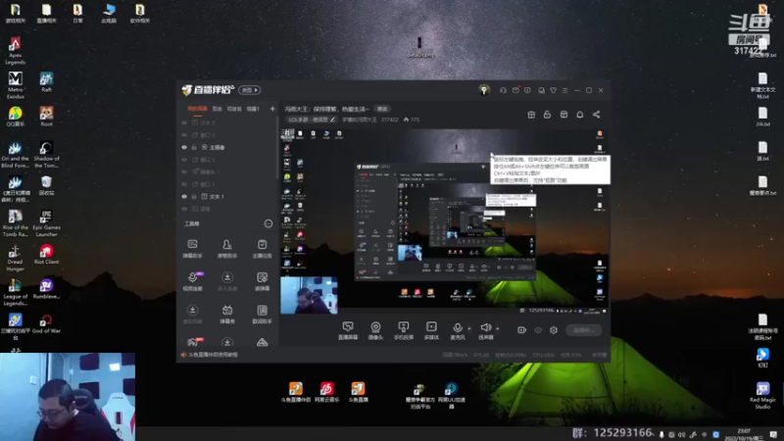
Task: Open the share icon above the preview
Action: coord(597,115)
